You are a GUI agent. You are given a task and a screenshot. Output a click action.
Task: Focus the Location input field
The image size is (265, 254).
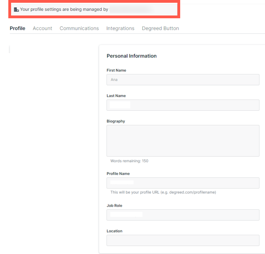pos(183,240)
